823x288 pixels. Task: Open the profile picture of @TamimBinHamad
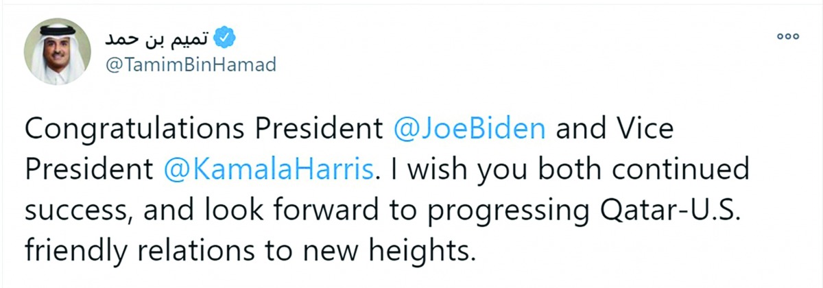point(58,52)
